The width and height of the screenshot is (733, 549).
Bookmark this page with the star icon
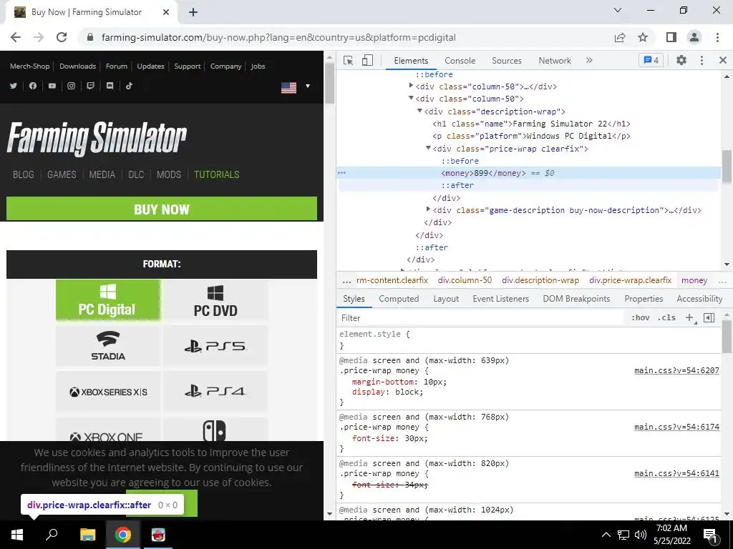click(643, 37)
